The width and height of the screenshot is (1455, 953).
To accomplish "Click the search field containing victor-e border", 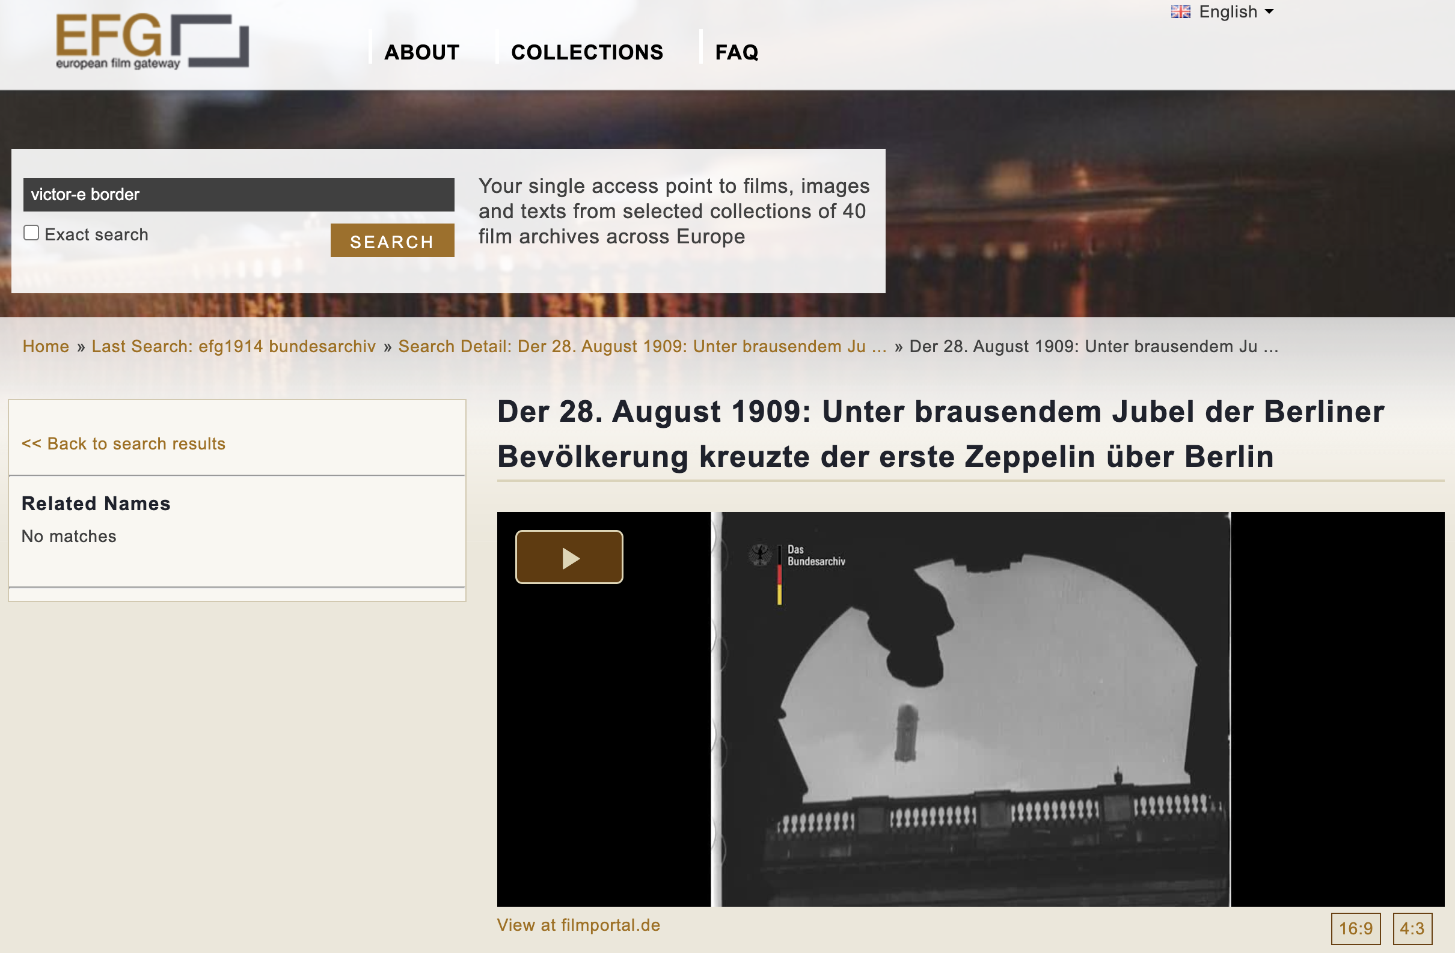I will click(239, 195).
